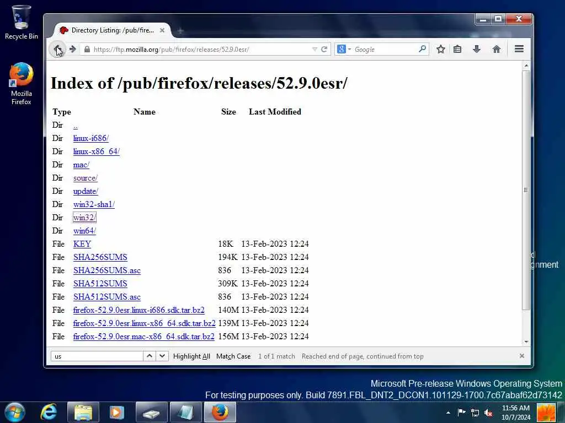Click the page scrollbar down arrow
The width and height of the screenshot is (565, 423).
tap(526, 341)
